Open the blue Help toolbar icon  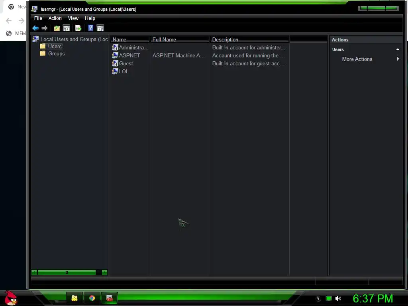[x=90, y=28]
